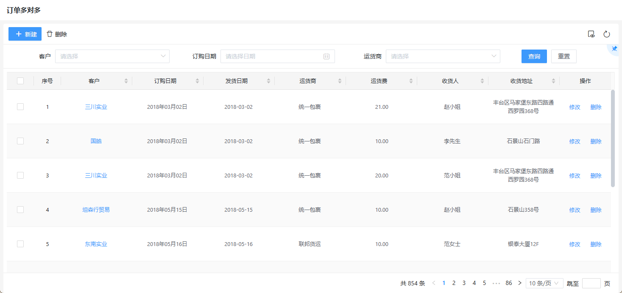
Task: Open the 客户 filter dropdown
Action: [112, 56]
